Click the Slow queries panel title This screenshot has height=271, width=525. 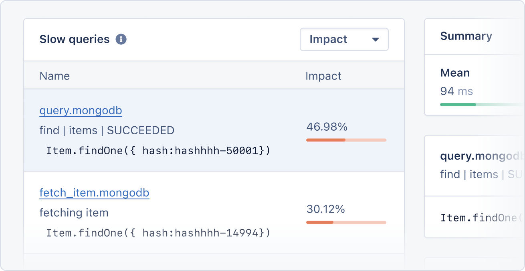click(x=74, y=40)
